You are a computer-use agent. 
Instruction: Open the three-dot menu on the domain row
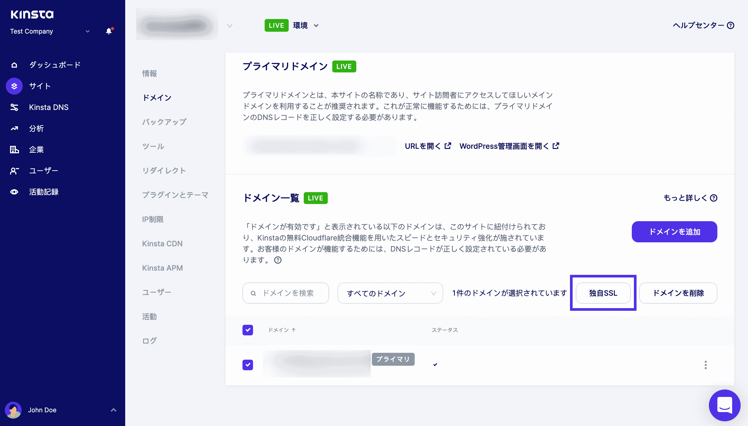[705, 365]
